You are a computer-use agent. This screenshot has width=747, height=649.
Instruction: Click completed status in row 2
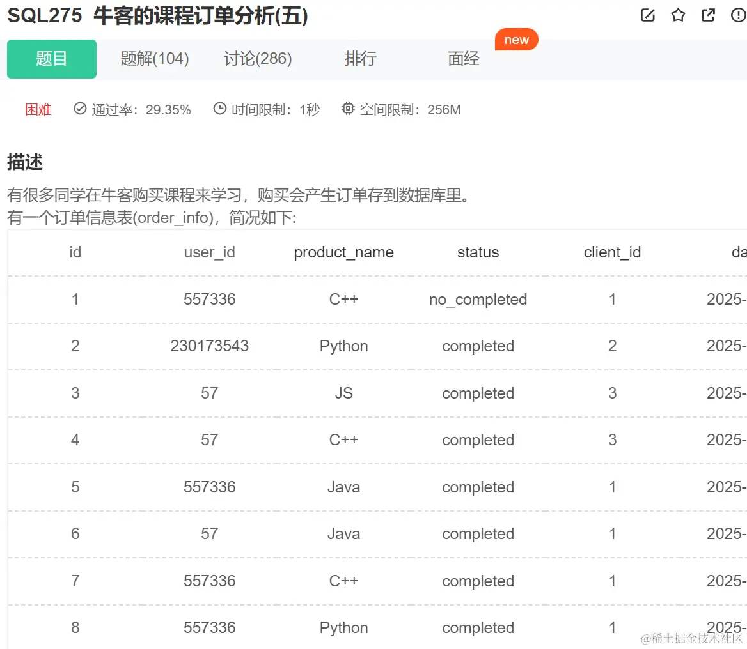tap(478, 346)
